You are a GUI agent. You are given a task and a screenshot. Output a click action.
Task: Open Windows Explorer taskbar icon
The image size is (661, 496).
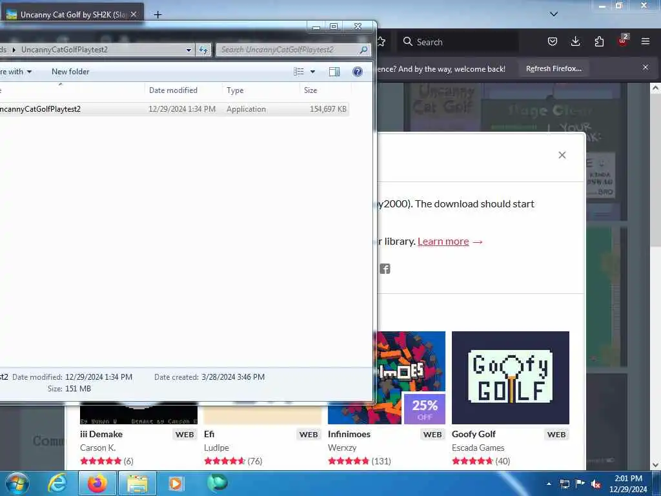coord(137,484)
